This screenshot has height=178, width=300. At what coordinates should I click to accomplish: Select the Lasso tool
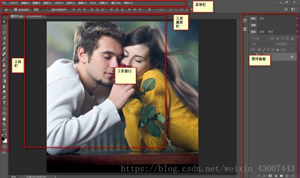[4, 32]
